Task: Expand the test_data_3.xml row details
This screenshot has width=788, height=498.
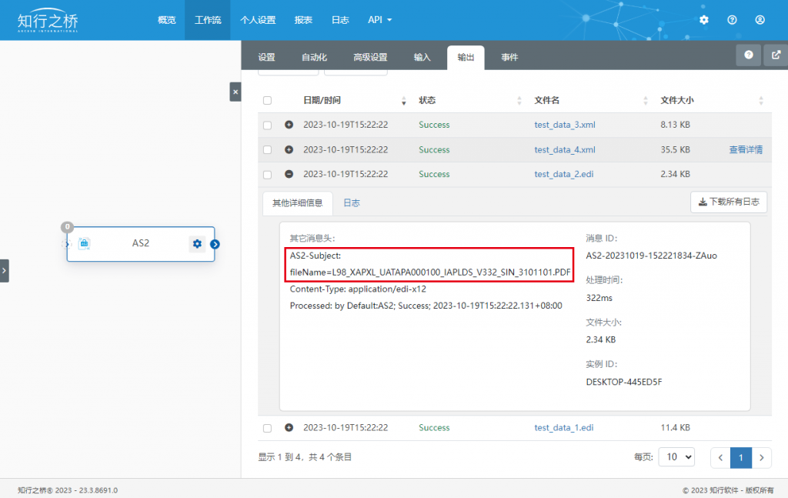Action: point(289,125)
